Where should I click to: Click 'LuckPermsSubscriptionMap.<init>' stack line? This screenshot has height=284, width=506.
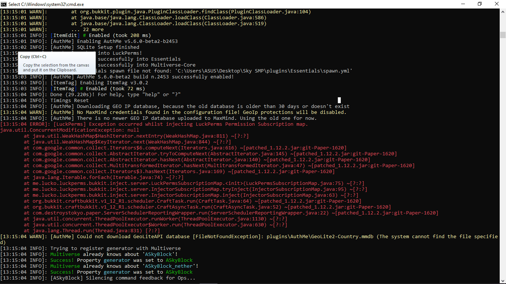tap(194, 183)
